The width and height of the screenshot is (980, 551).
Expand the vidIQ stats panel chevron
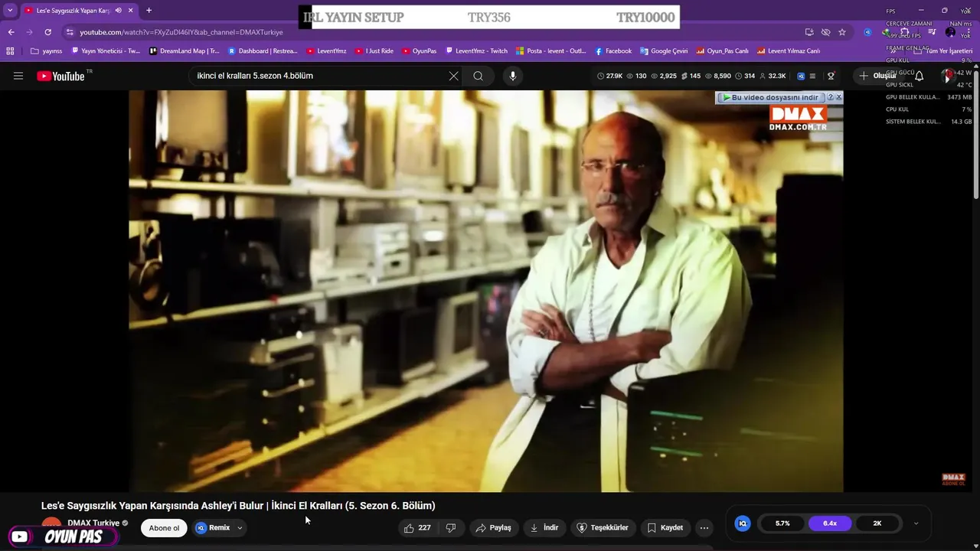pyautogui.click(x=916, y=523)
